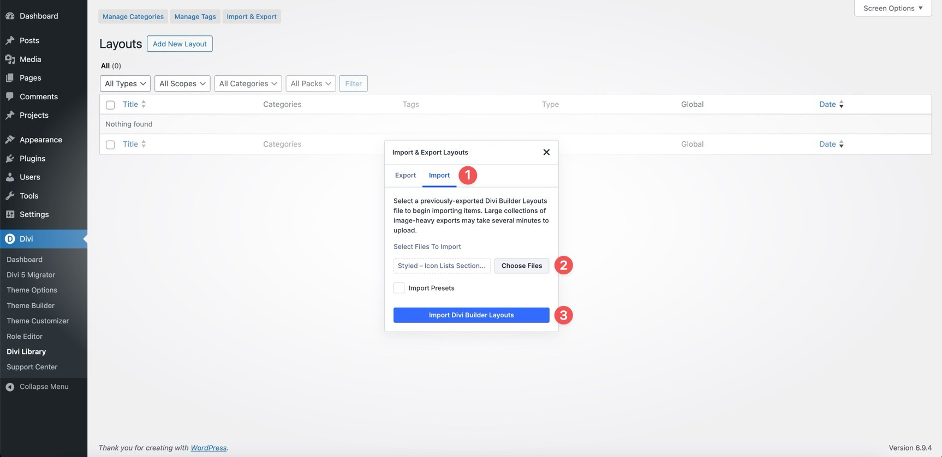Sort by Date using header sort arrows
The height and width of the screenshot is (457, 942).
point(841,104)
